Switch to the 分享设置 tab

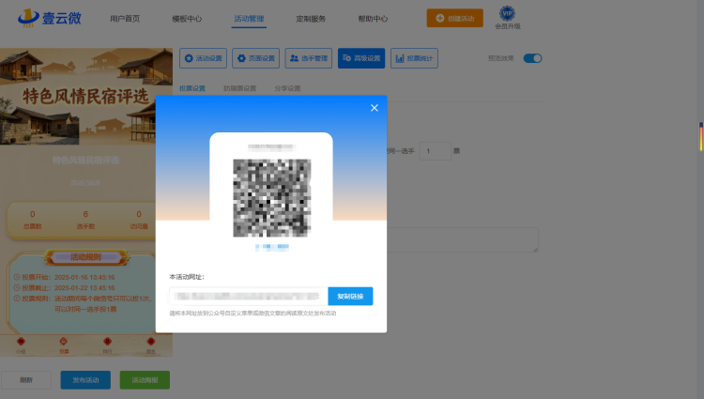point(287,88)
